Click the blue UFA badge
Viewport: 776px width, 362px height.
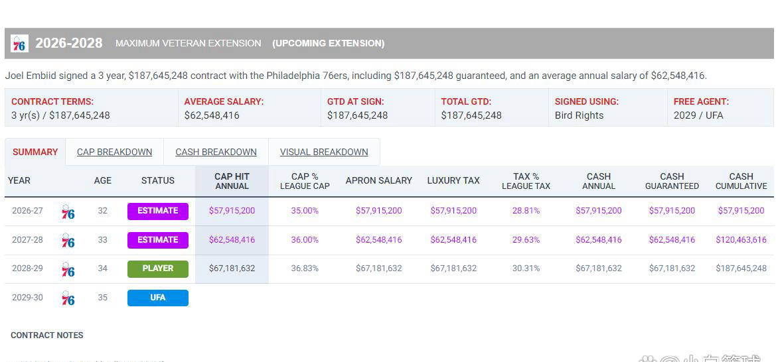(x=158, y=298)
